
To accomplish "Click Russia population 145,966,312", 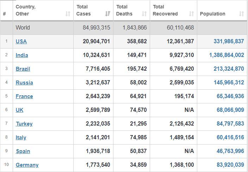I will (229, 83).
